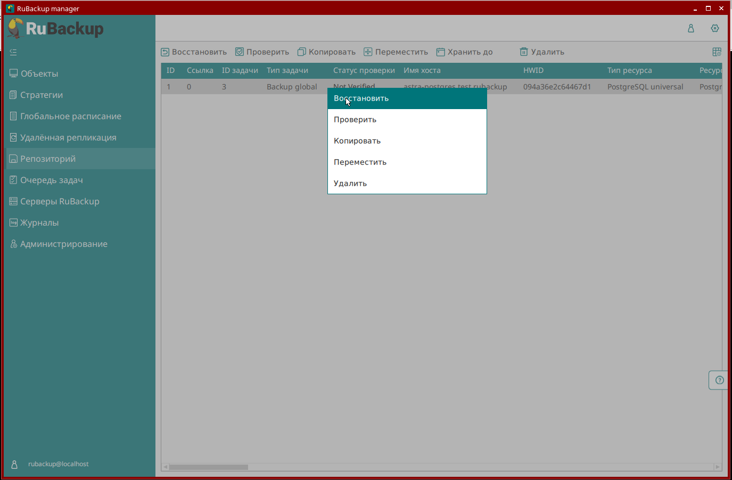This screenshot has height=480, width=732.
Task: Sort by Тип ресурса column header
Action: (629, 70)
